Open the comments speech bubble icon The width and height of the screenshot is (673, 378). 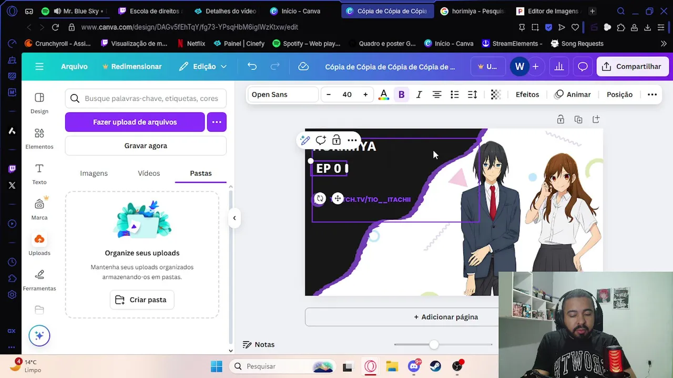[583, 67]
